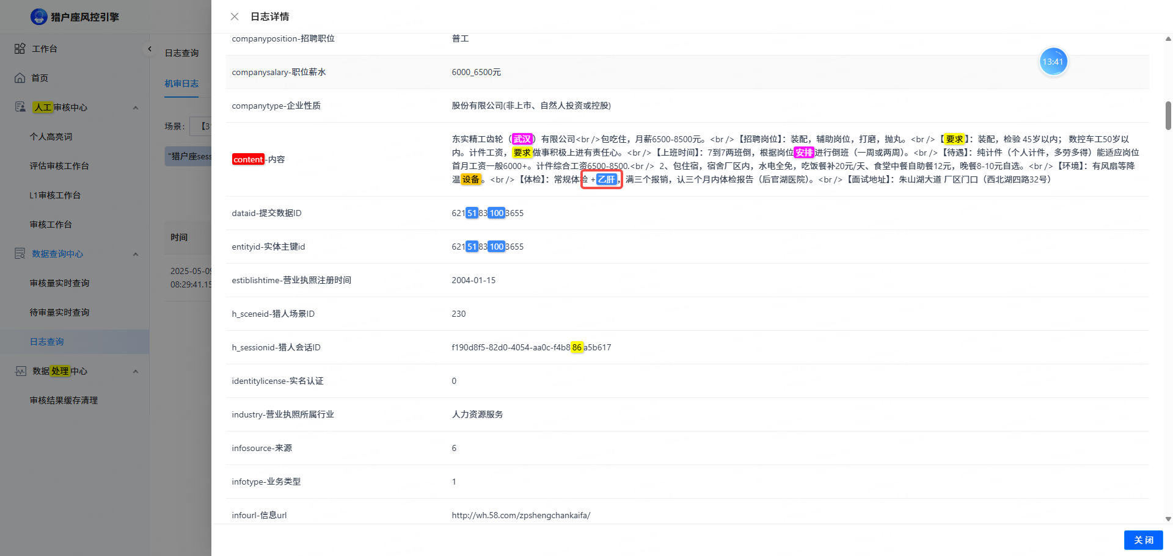Click the 猎户座风控引擎 logo icon
This screenshot has height=556, width=1173.
coord(39,16)
